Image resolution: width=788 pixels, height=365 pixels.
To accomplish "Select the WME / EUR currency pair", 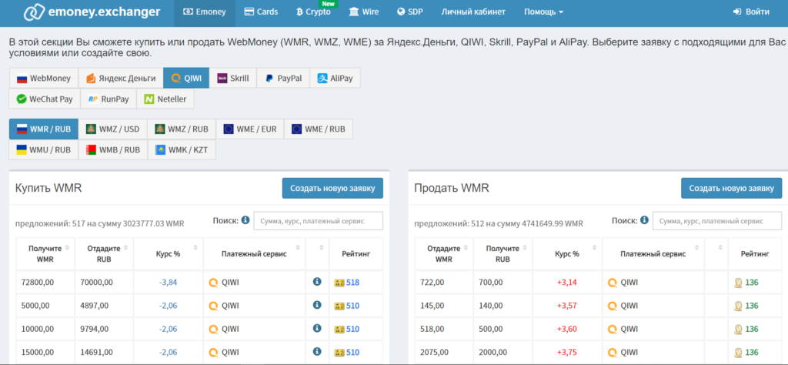I will point(249,129).
